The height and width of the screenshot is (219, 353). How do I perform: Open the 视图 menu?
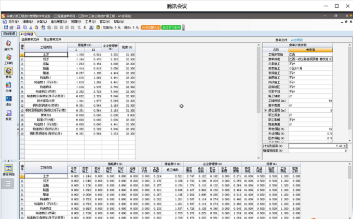[x=76, y=22]
